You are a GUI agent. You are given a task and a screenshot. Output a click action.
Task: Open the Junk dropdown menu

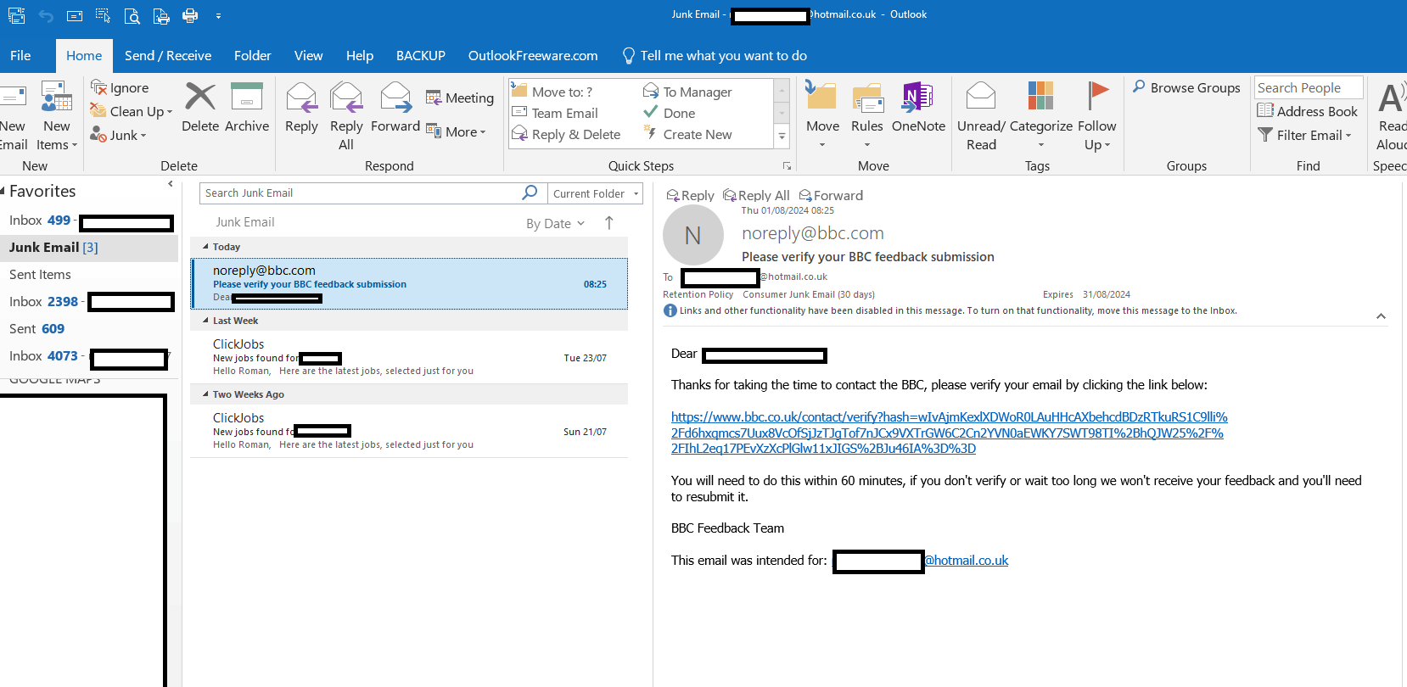119,135
